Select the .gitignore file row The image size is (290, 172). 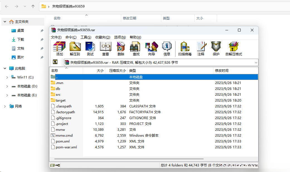154,118
